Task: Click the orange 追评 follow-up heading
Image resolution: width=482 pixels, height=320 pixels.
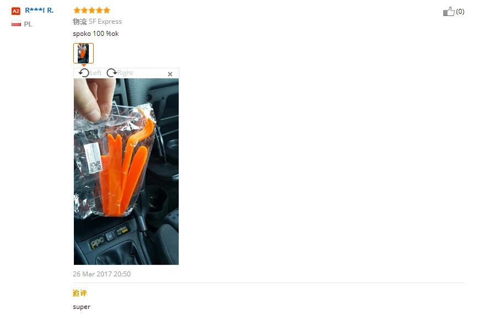Action: pyautogui.click(x=80, y=293)
